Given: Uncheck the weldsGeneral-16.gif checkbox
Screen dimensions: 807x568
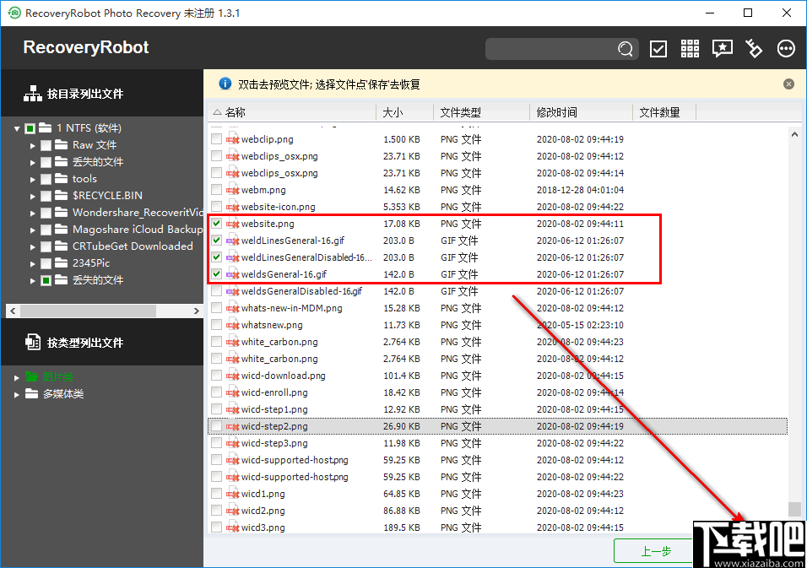Looking at the screenshot, I should click(x=217, y=274).
